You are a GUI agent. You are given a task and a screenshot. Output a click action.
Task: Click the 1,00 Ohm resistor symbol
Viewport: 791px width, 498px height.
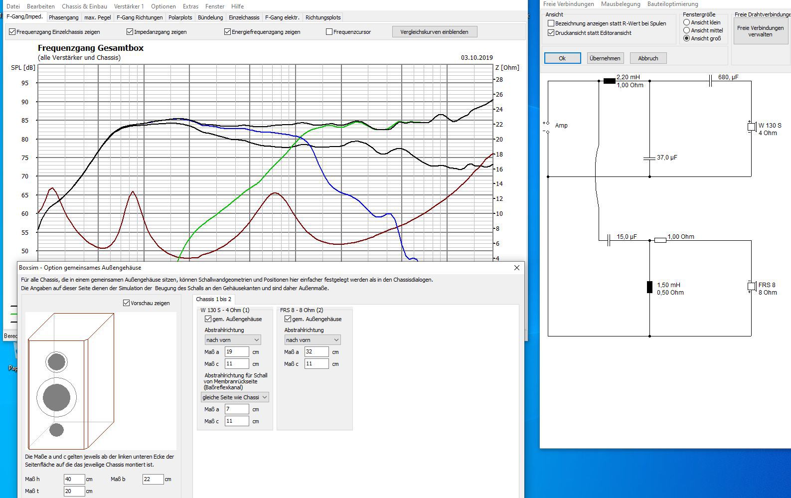660,240
